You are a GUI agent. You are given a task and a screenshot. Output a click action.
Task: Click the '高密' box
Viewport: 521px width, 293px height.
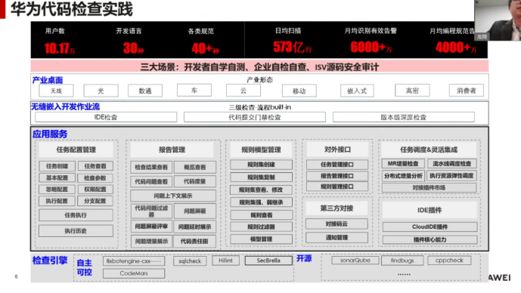412,91
